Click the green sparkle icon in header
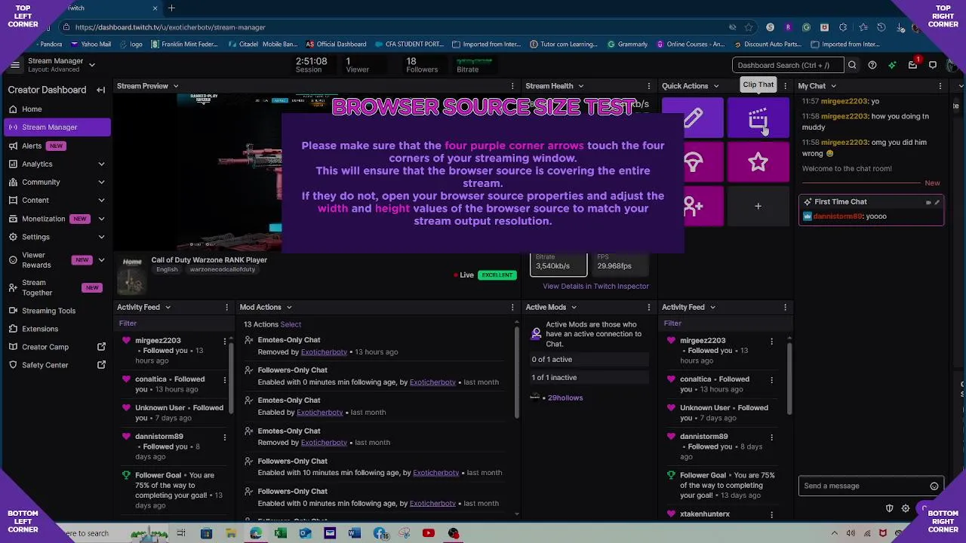The width and height of the screenshot is (966, 543). 892,65
